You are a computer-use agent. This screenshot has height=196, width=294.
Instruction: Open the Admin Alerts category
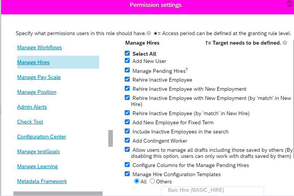click(x=32, y=107)
